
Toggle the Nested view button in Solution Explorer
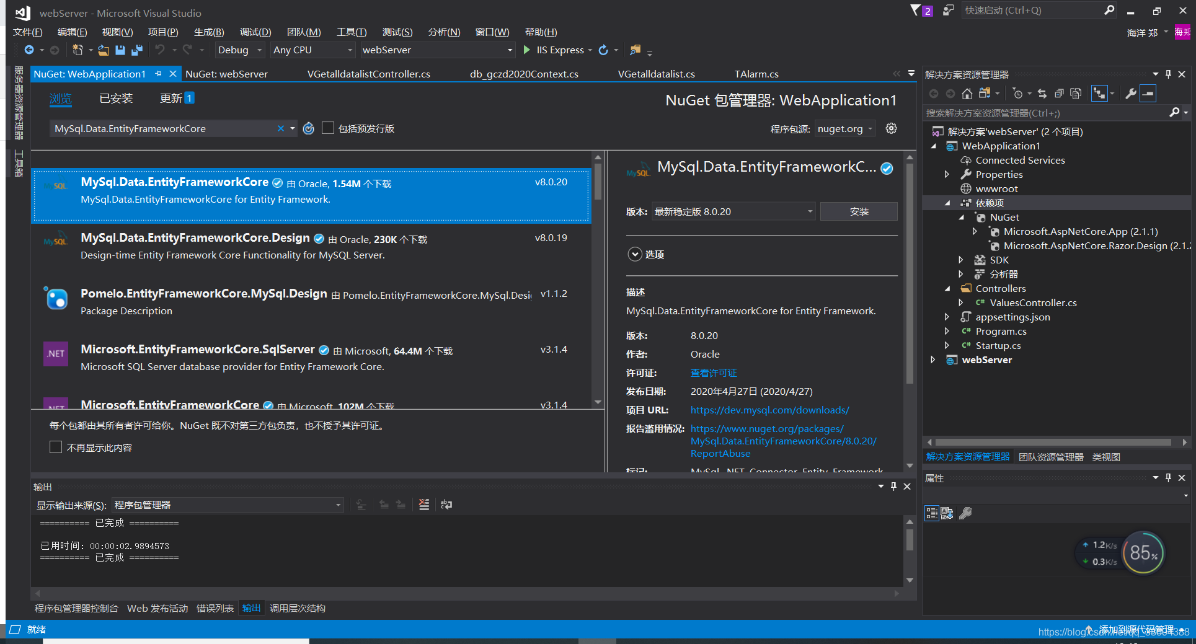1099,94
